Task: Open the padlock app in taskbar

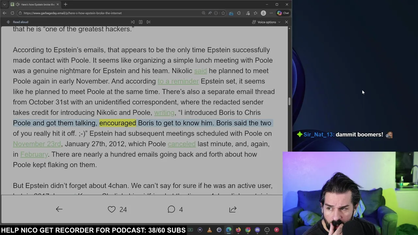Action: click(x=219, y=230)
